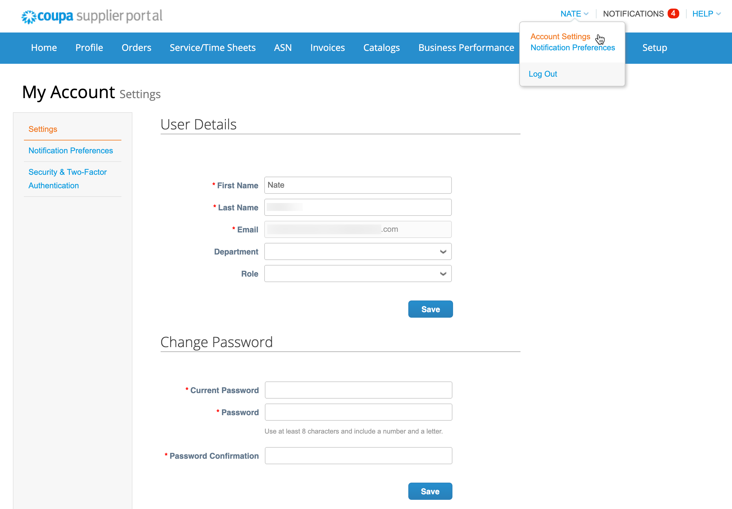
Task: Open Service/Time Sheets tab
Action: (213, 48)
